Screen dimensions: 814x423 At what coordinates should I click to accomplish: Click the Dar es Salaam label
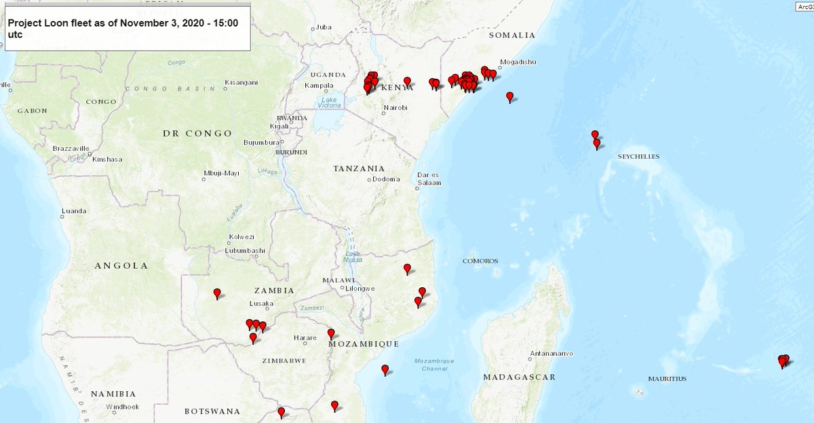[x=429, y=179]
